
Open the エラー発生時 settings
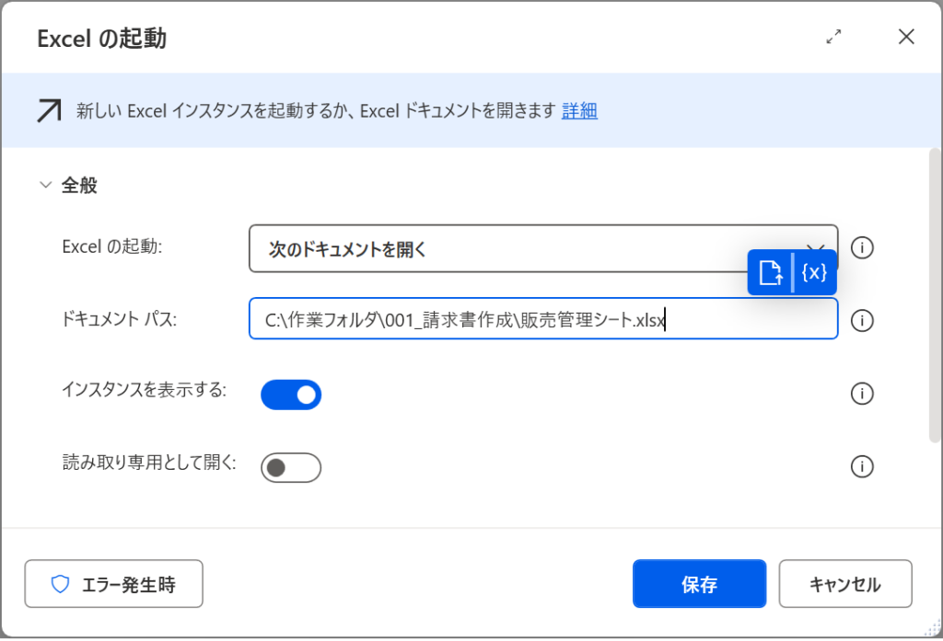(113, 584)
